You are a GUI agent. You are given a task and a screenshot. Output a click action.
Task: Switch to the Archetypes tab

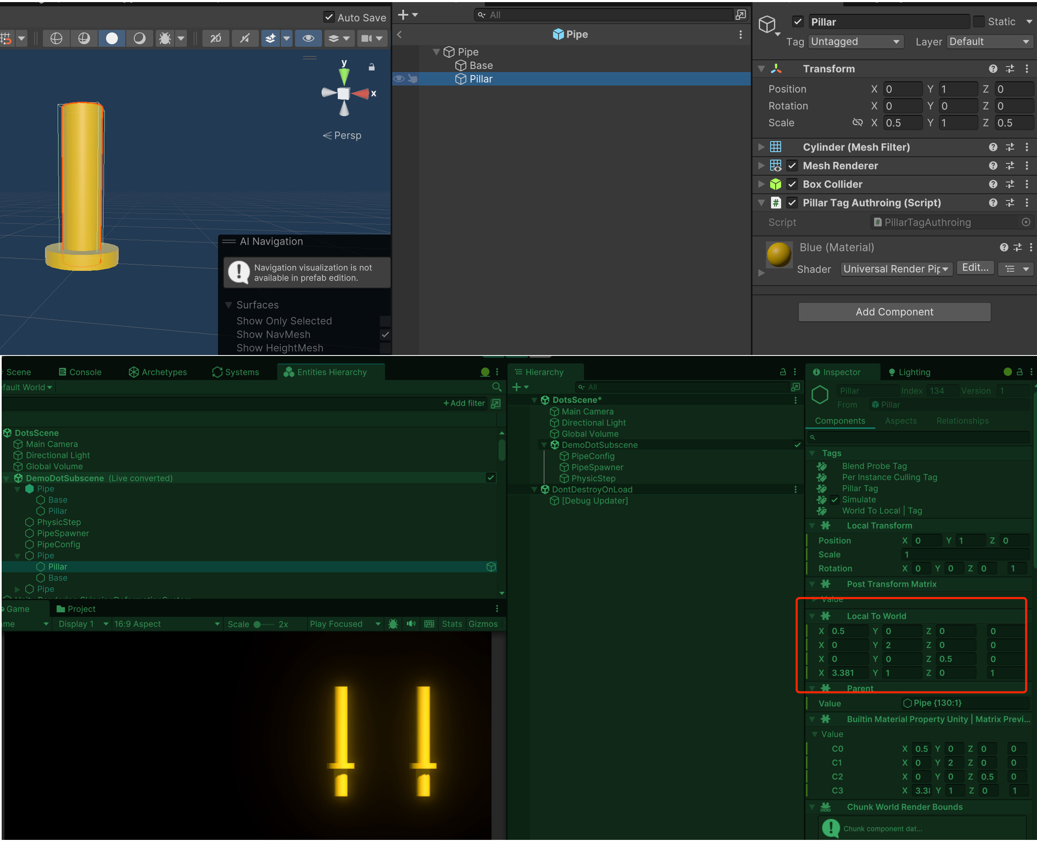point(158,372)
